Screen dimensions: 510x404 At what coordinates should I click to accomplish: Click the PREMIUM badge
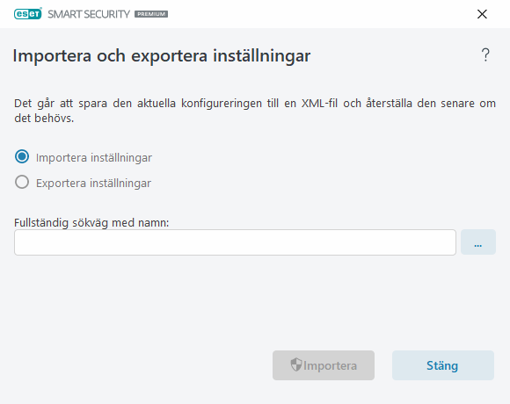pyautogui.click(x=151, y=14)
